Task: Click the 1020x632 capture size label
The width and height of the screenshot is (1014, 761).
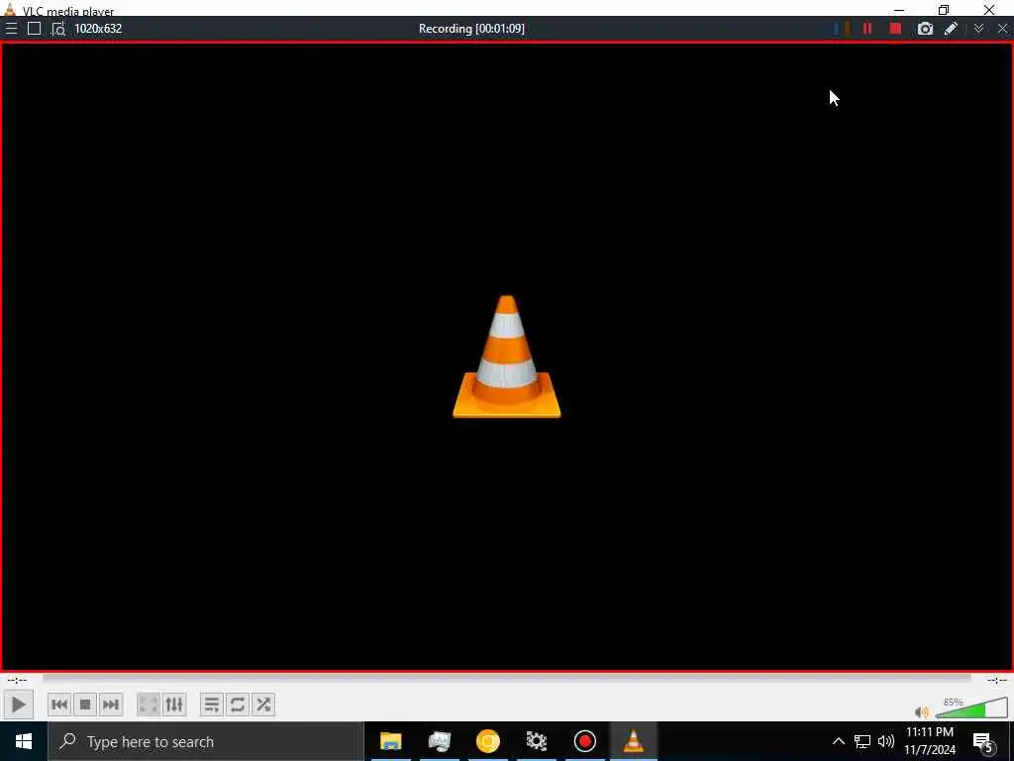Action: [x=98, y=29]
